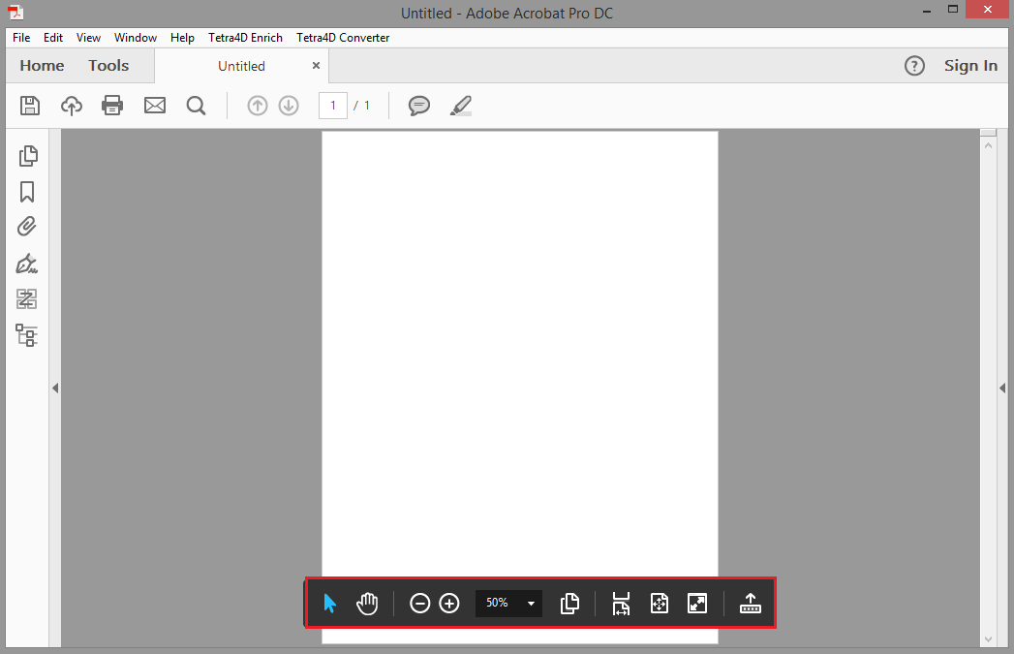
Task: Expand the right tools pane arrow
Action: 1002,389
